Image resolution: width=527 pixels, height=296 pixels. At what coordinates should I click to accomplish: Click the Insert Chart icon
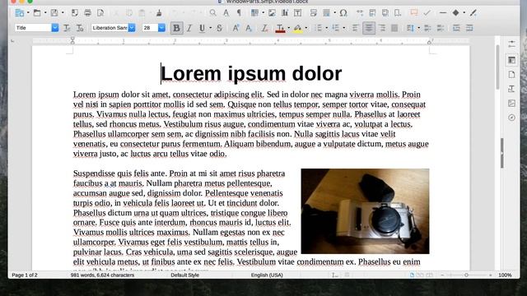click(285, 13)
